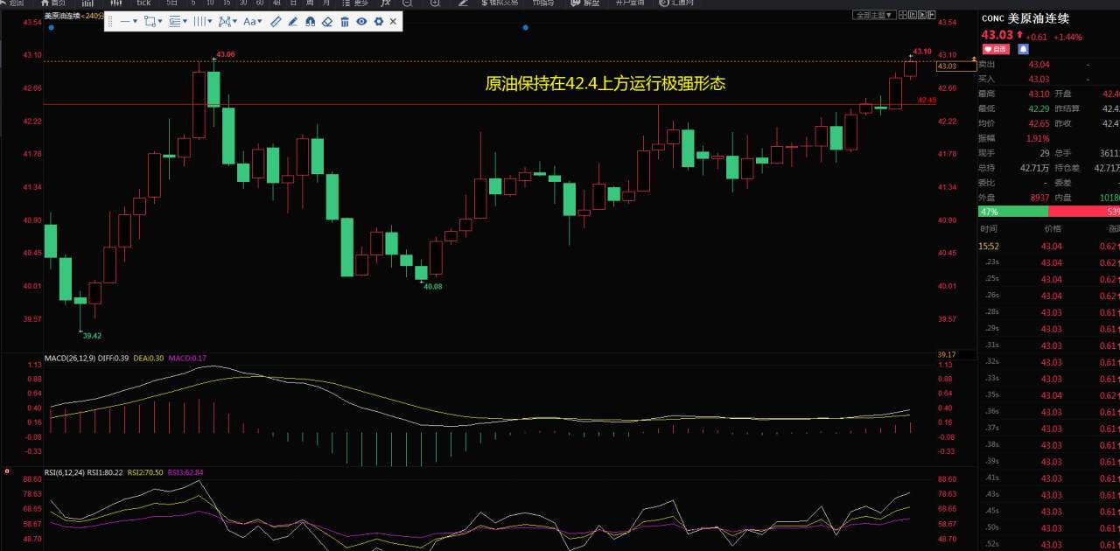Select the brush highlighter tool
The width and height of the screenshot is (1120, 551).
(x=293, y=21)
